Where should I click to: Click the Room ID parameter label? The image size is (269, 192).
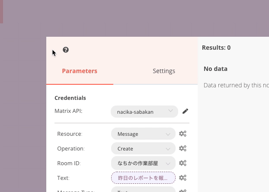pyautogui.click(x=69, y=163)
